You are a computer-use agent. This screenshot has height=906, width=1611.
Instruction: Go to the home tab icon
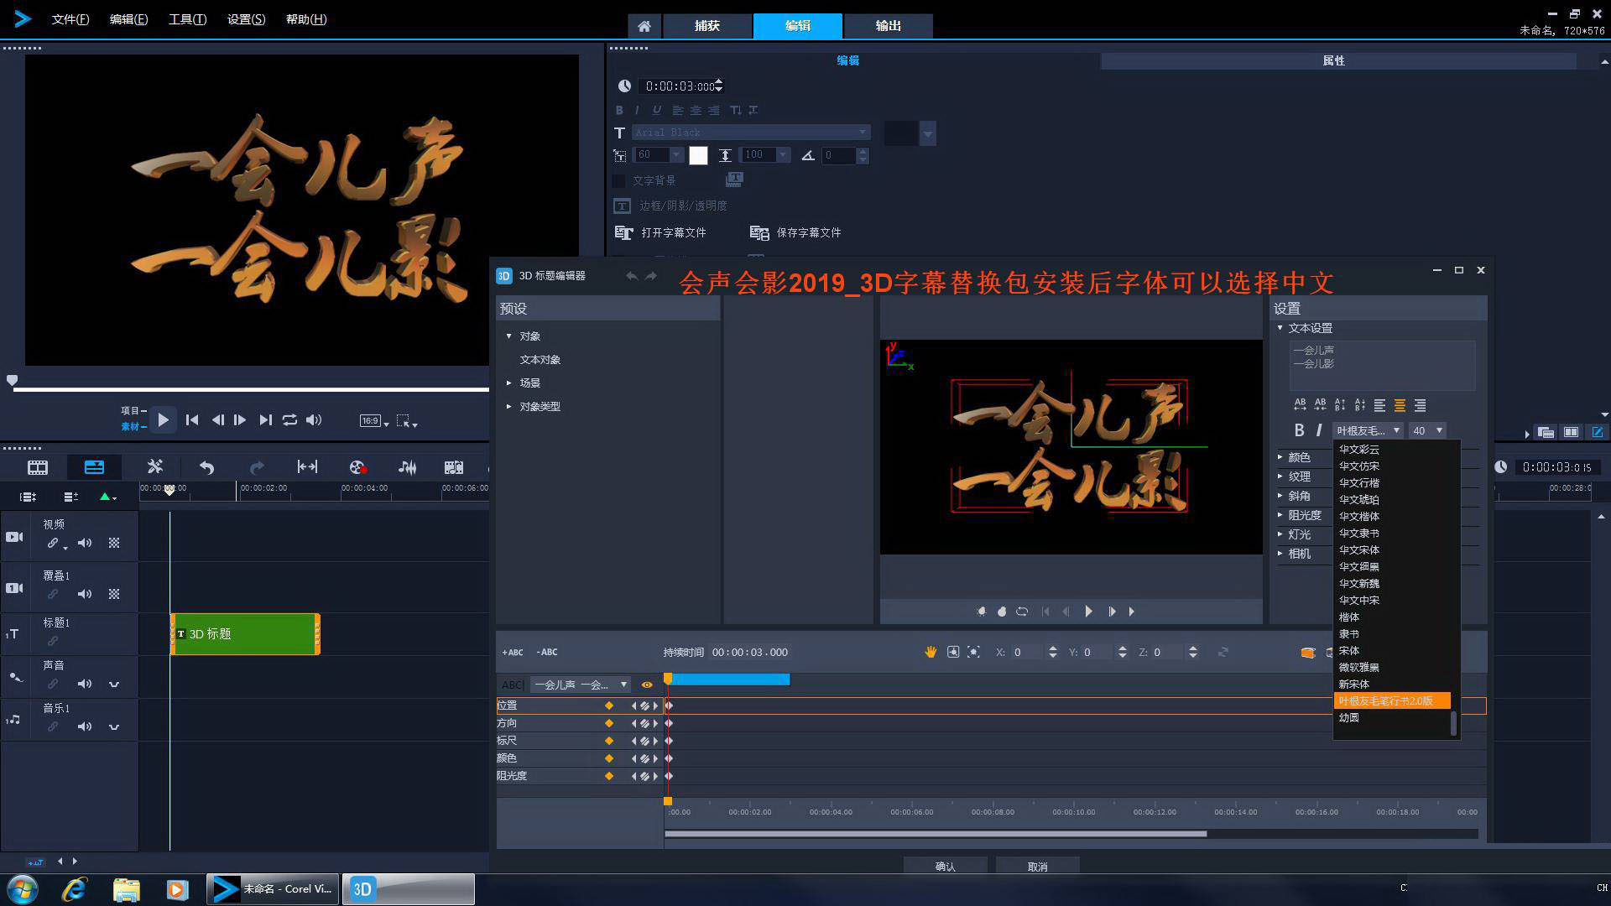tap(644, 26)
